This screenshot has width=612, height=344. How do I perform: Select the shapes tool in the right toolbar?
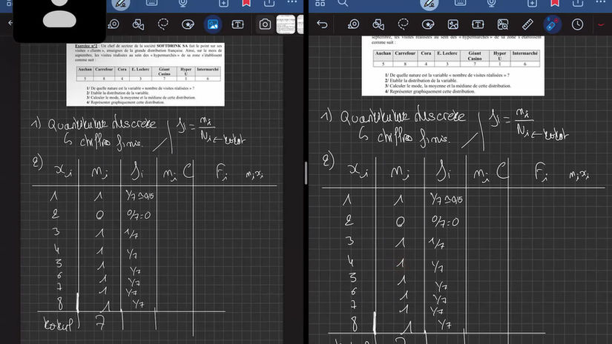pyautogui.click(x=378, y=24)
